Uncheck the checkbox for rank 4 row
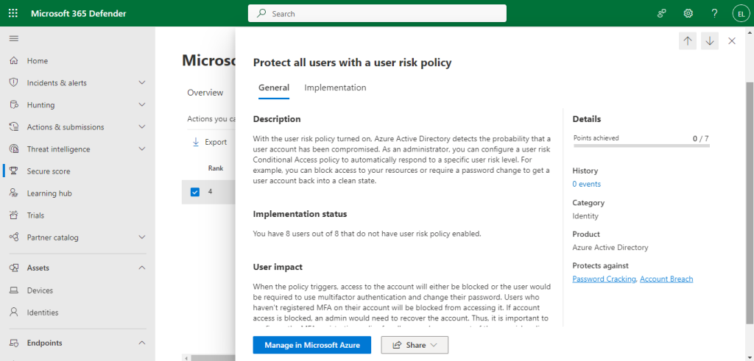 pyautogui.click(x=194, y=192)
